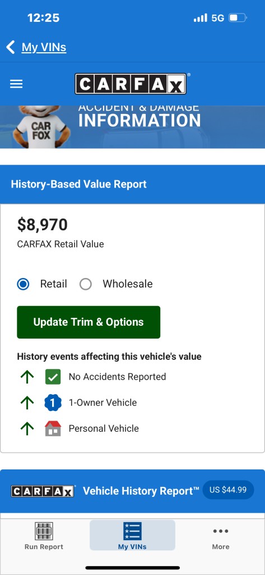Tap the blue 1-Owner badge icon
This screenshot has width=265, height=575.
53,403
